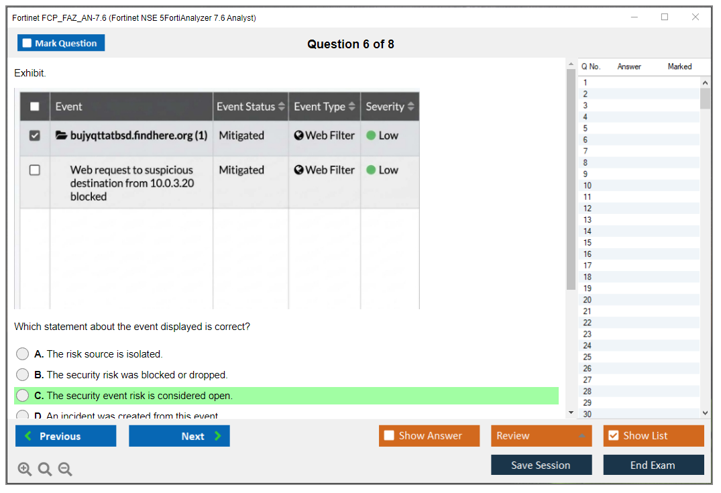The image size is (721, 493).
Task: Click the question pane scrollbar thumb
Action: (x=571, y=179)
